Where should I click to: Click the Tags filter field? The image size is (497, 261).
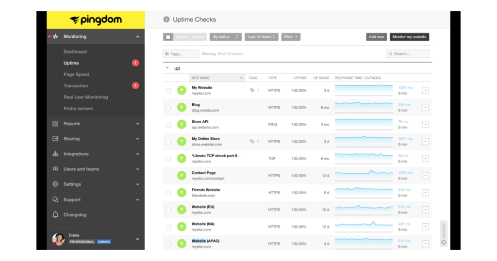(181, 54)
